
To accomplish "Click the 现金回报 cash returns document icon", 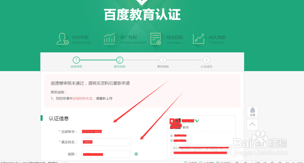I will (156, 39).
